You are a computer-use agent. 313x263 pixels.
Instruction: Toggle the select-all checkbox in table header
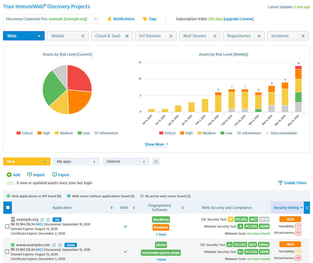point(7,208)
